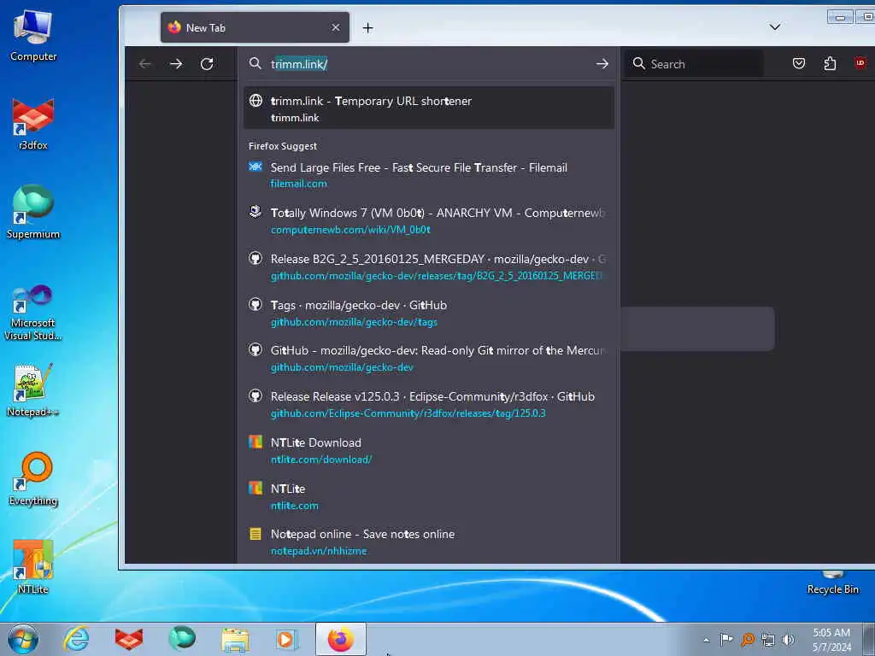The height and width of the screenshot is (656, 875).
Task: Select GitHub mozilla/gecko-dev Read-only mirror suggestion
Action: pos(429,359)
